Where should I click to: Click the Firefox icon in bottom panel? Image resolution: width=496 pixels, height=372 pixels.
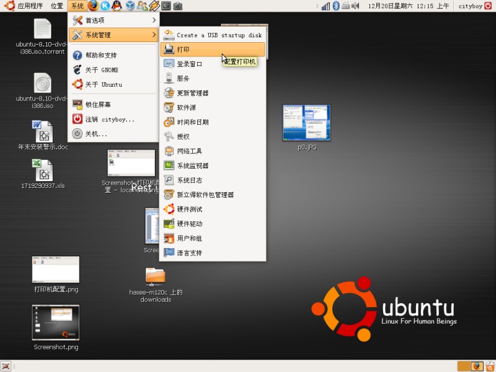pyautogui.click(x=477, y=366)
